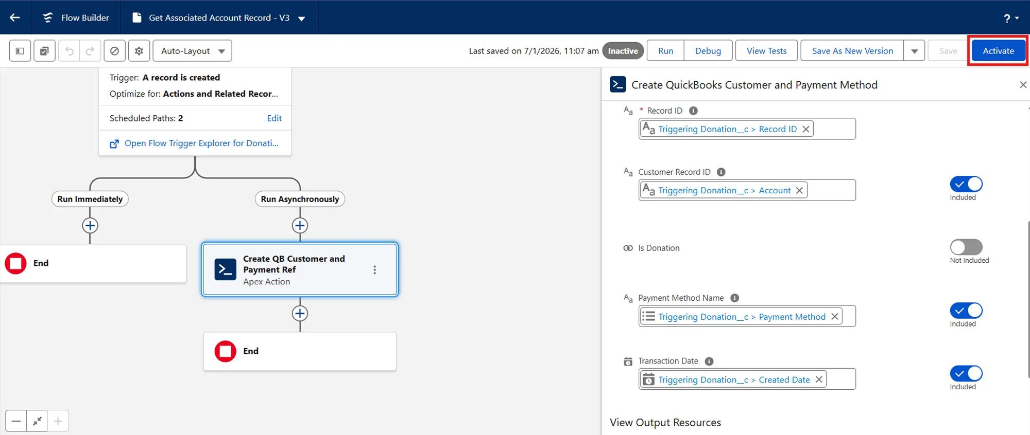Show info tooltip for Payment Method Name
This screenshot has height=435, width=1030.
tap(734, 298)
